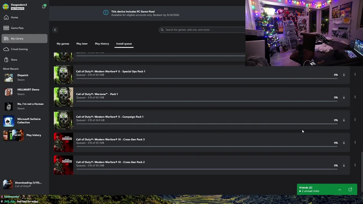Expand the Friends panel chevron

pos(340,190)
